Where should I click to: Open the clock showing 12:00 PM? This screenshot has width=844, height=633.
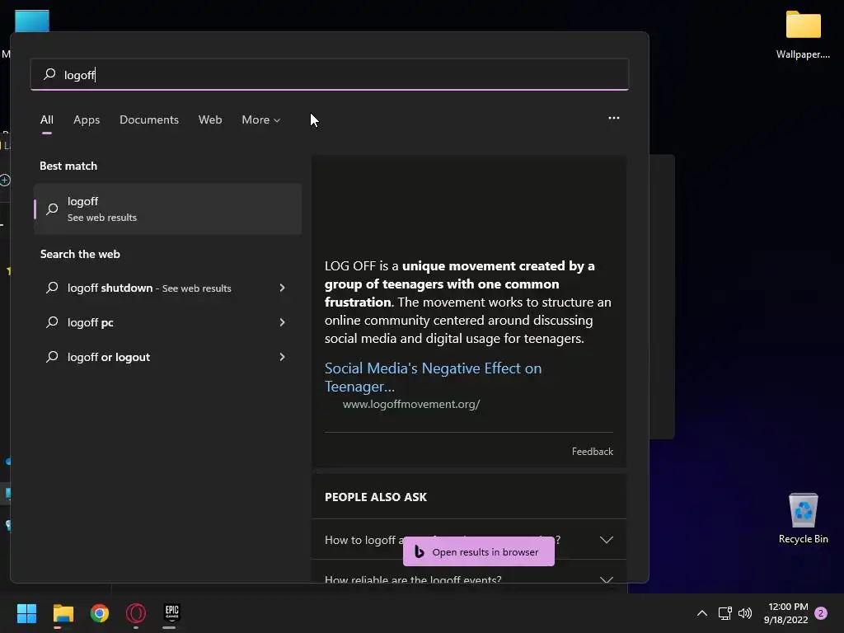pos(785,613)
